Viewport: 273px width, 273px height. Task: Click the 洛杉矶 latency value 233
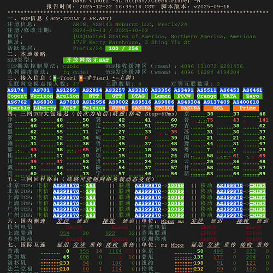(x=64, y=263)
